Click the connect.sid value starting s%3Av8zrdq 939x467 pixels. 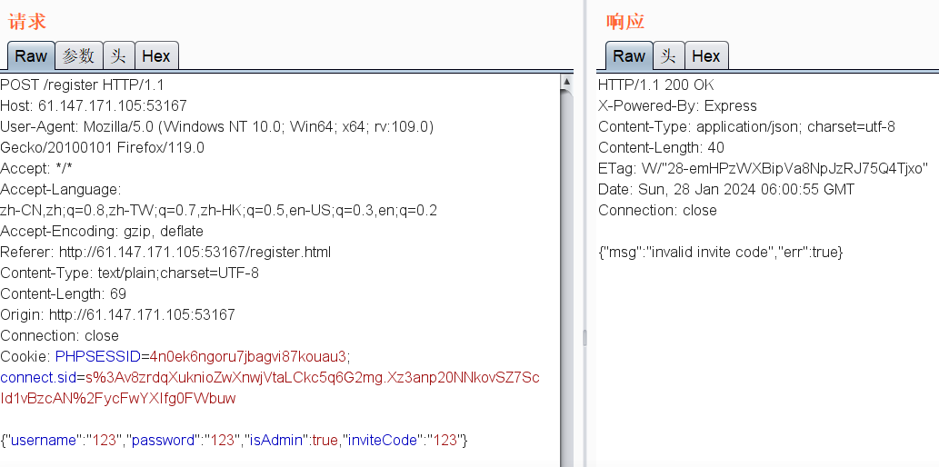[313, 378]
